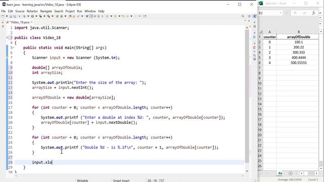Maximize the Eclipse editor area

pos(249,21)
